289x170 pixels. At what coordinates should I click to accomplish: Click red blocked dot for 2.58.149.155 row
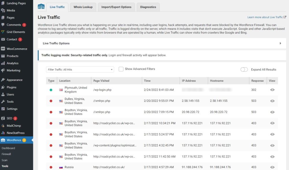(51, 101)
